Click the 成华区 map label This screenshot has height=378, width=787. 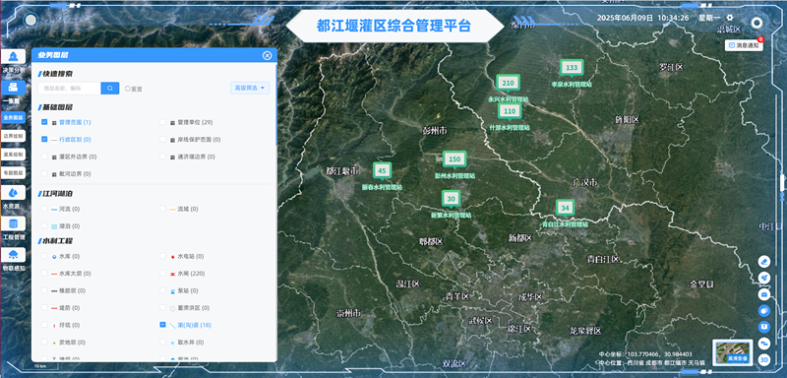pos(530,297)
